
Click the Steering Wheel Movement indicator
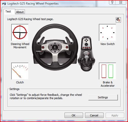pos(20,33)
